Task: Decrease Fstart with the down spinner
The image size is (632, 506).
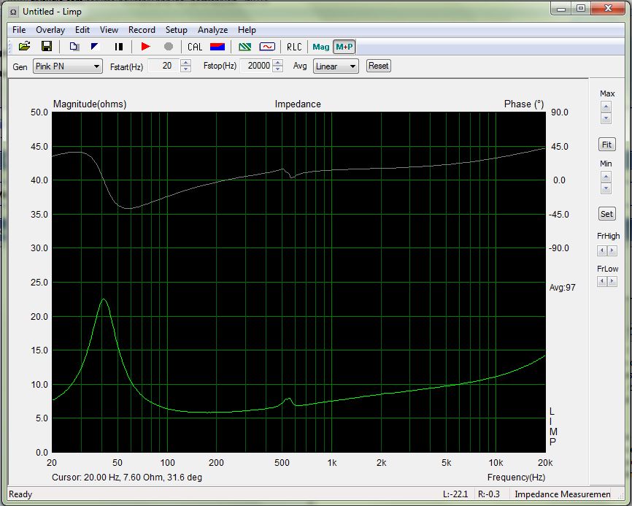Action: tap(185, 69)
